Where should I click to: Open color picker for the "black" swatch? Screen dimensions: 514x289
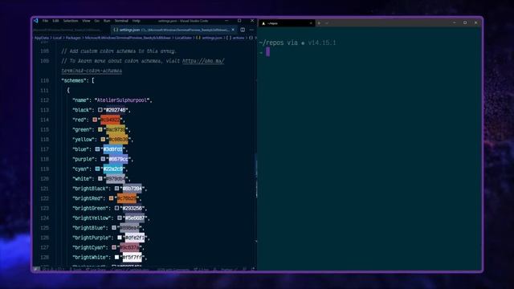coord(100,110)
